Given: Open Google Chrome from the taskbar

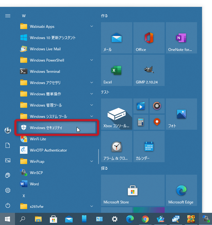Looking at the screenshot, I should (145, 219).
